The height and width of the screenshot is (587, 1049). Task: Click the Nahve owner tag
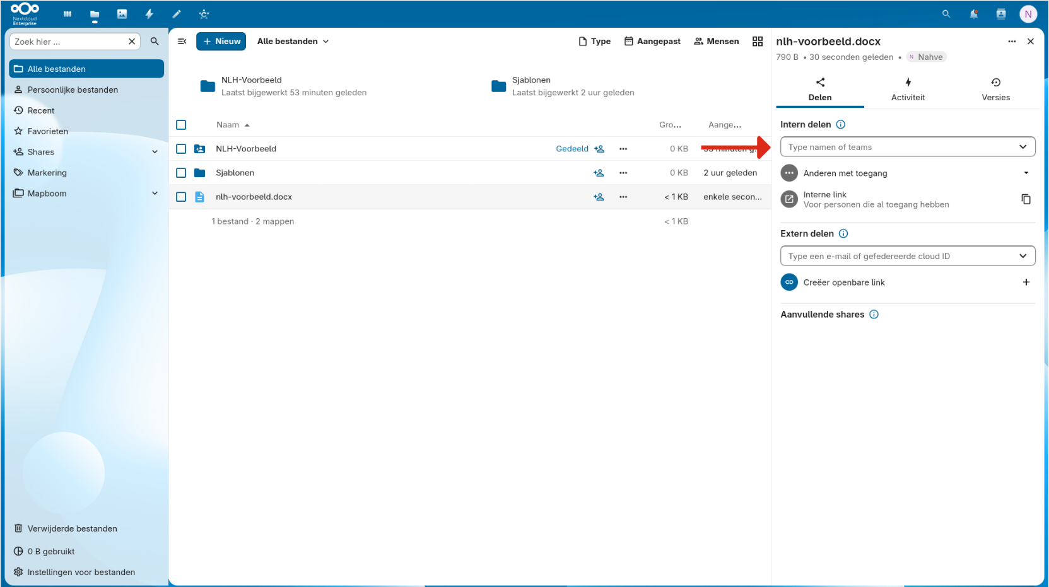tap(926, 57)
